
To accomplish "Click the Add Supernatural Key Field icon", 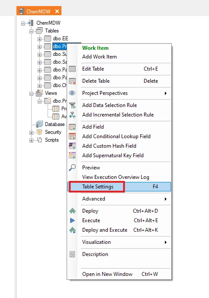I will [x=72, y=155].
